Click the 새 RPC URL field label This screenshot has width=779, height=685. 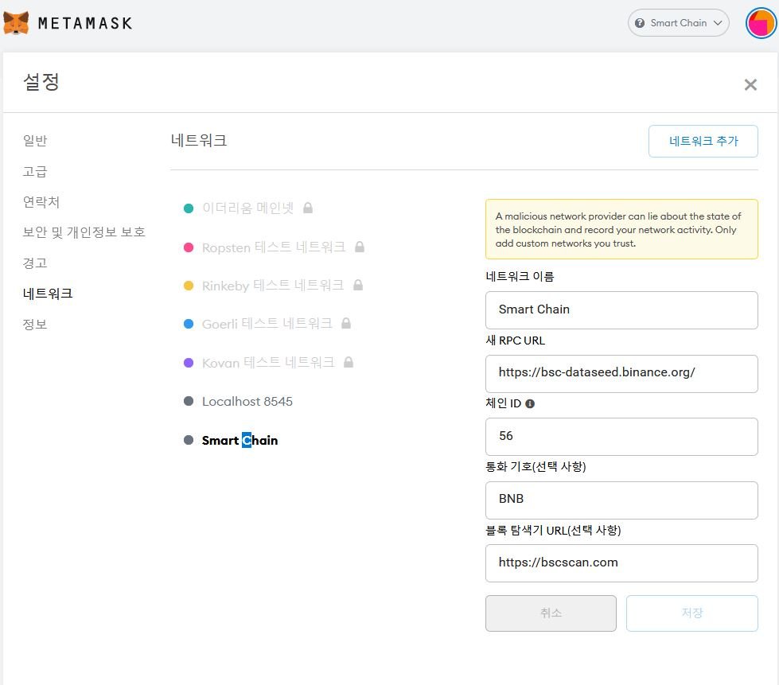click(x=515, y=341)
